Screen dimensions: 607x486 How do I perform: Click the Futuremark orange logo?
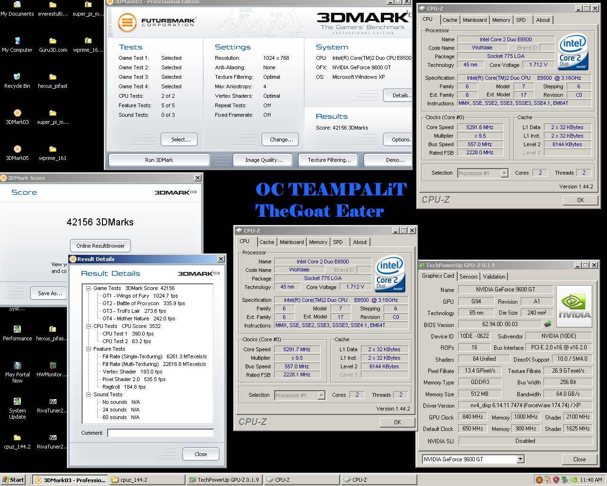coord(127,22)
